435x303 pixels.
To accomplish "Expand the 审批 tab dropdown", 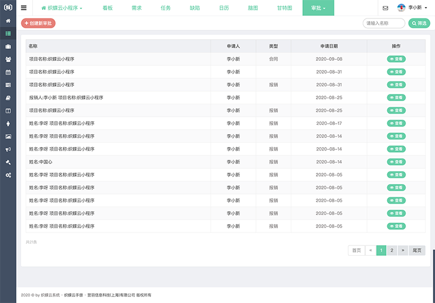I will point(318,8).
